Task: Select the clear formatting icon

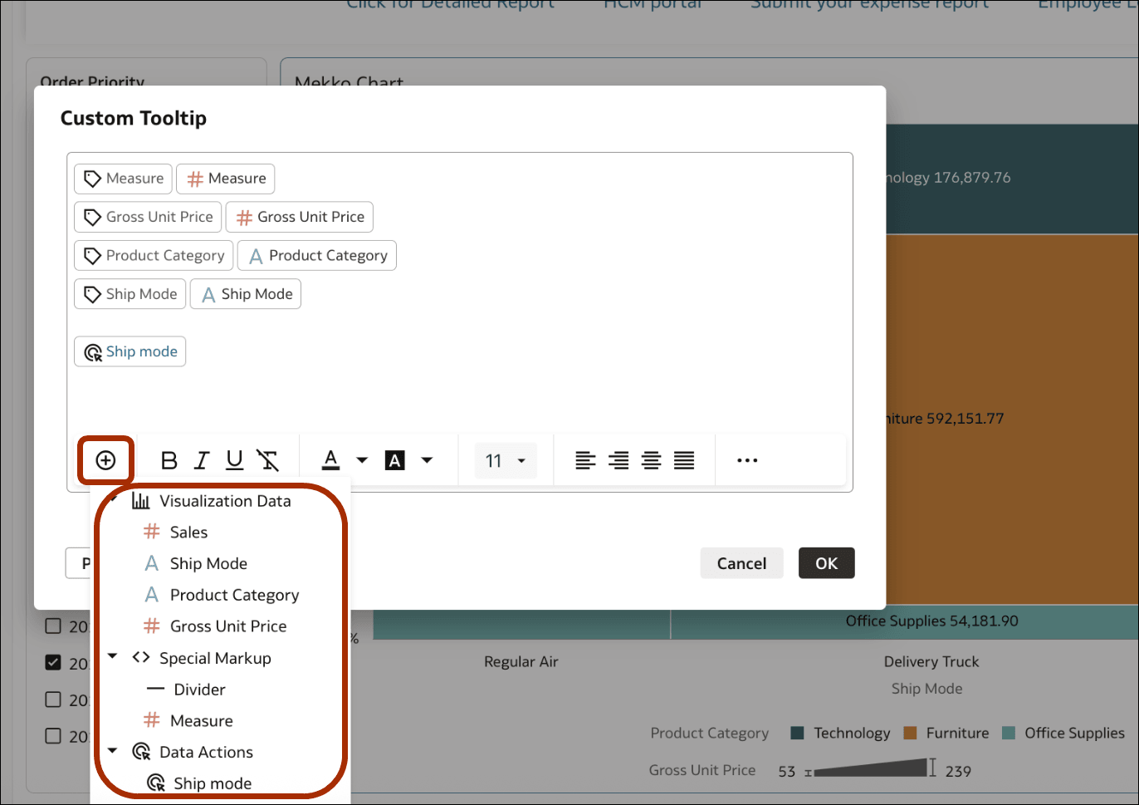Action: (x=267, y=459)
